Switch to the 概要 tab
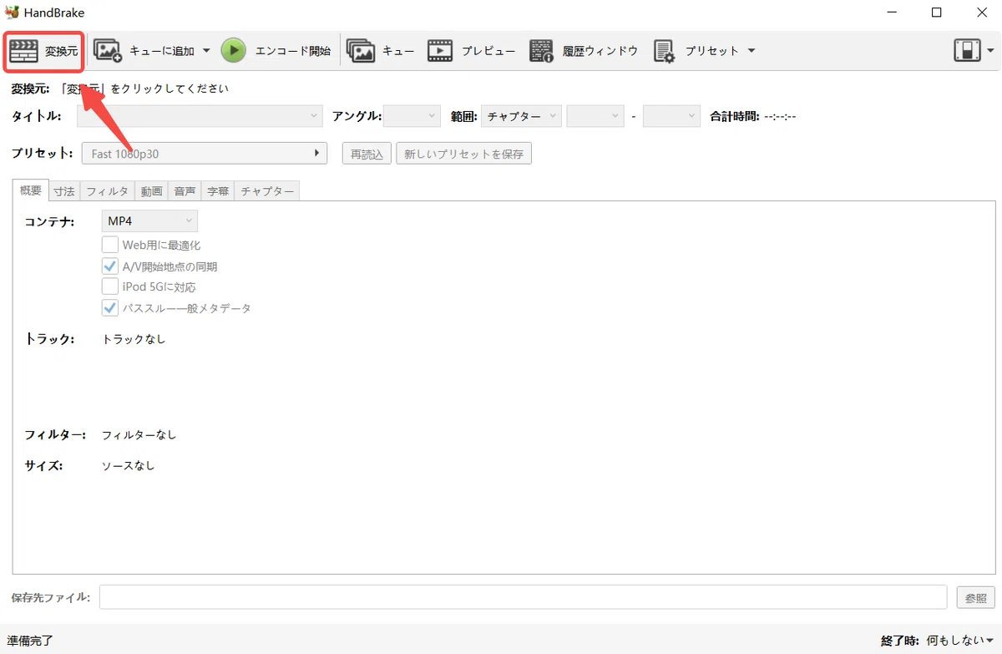 tap(30, 190)
